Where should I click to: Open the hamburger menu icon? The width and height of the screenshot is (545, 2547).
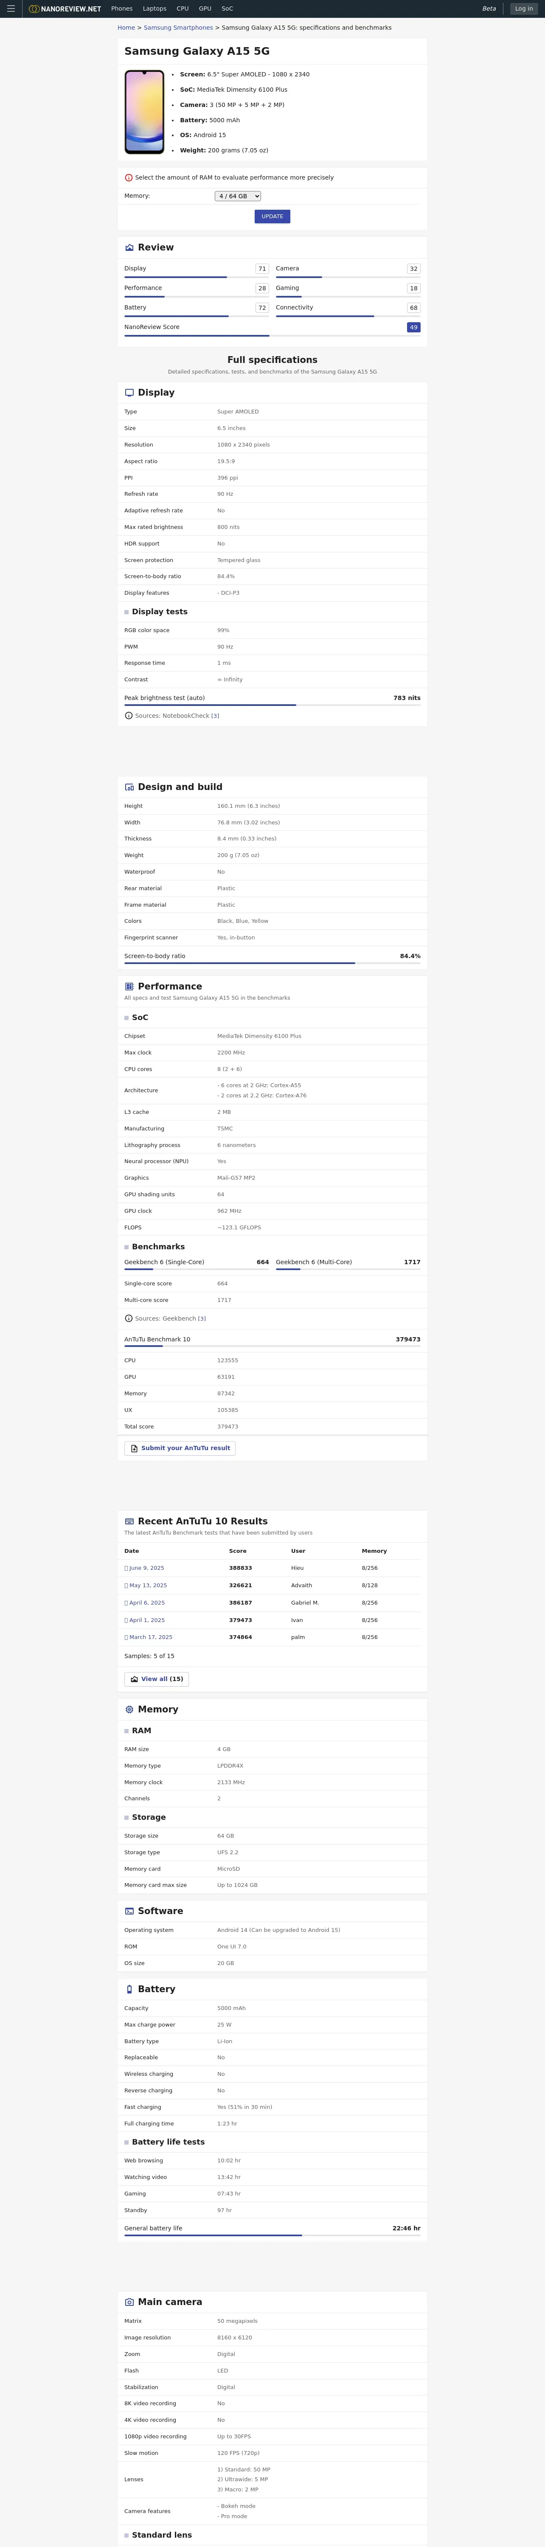click(x=11, y=9)
